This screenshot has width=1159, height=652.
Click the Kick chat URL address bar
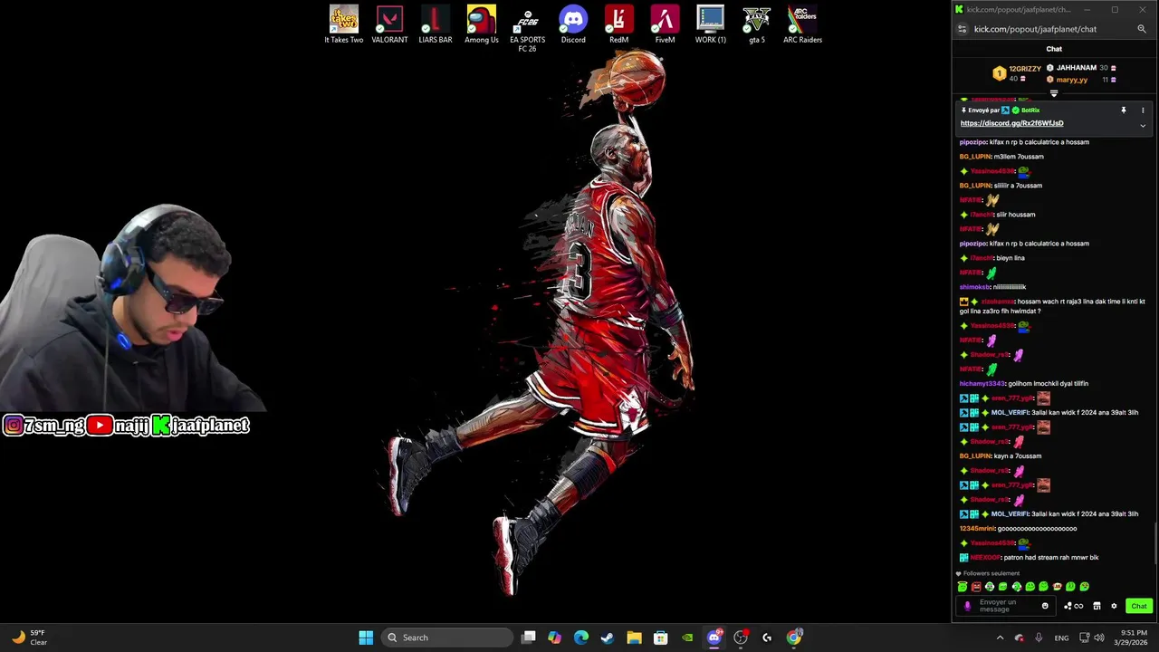[1035, 29]
